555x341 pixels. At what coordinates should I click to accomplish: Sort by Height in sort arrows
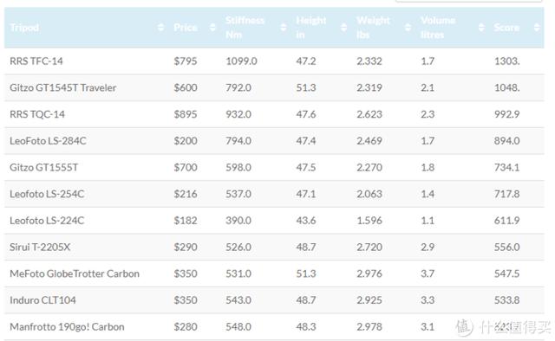pyautogui.click(x=343, y=27)
